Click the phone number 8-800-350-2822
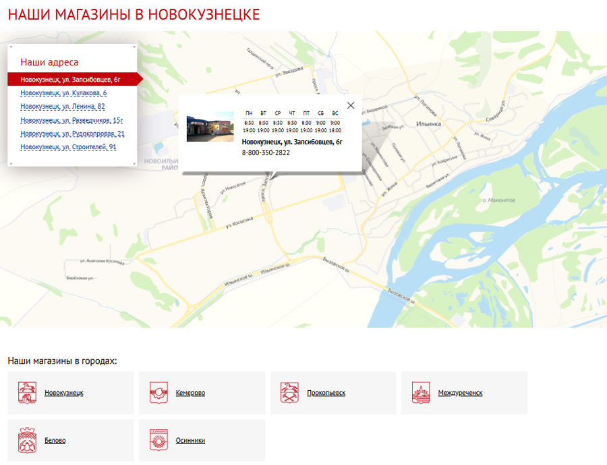 click(263, 152)
